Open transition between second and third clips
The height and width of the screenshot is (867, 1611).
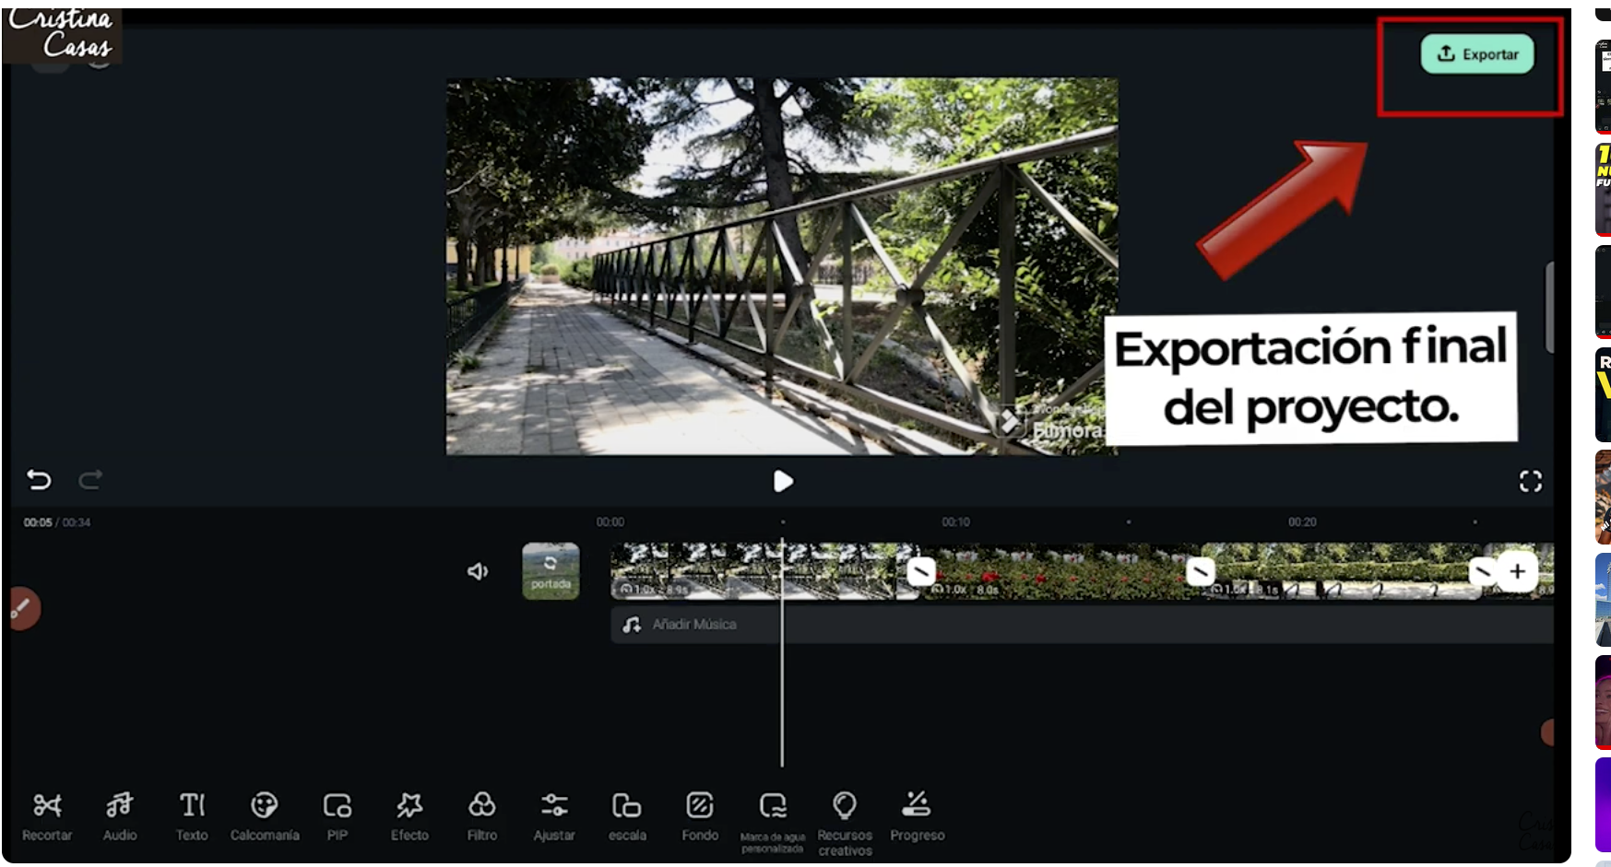(1200, 572)
